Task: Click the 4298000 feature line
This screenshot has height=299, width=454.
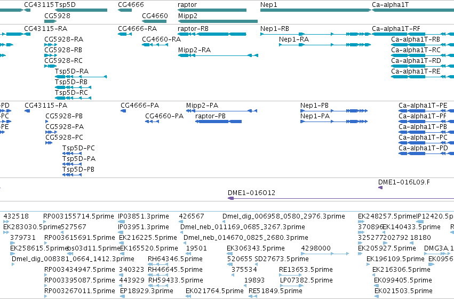Action: tap(325, 254)
